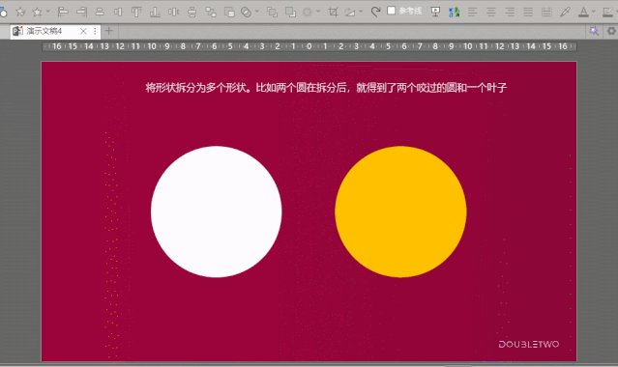618x367 pixels.
Task: Open dropdown next to the greyed circle icon
Action: (x=318, y=12)
